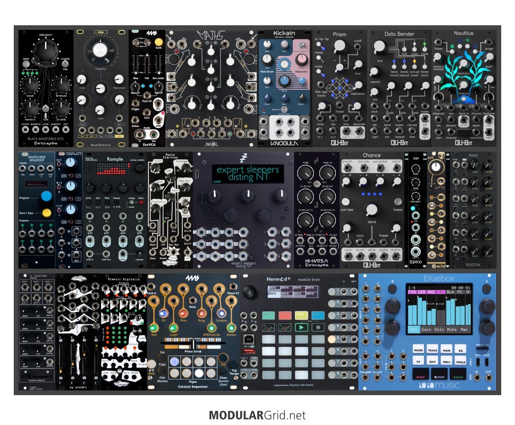Click Hermod+ track 1 round button

[332, 291]
